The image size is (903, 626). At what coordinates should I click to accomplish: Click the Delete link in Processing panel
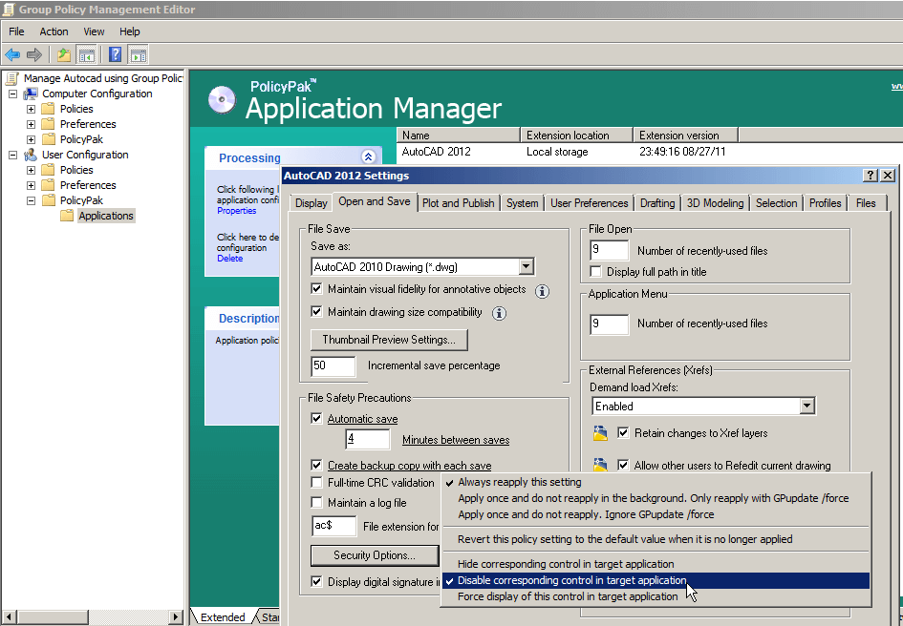tap(229, 259)
